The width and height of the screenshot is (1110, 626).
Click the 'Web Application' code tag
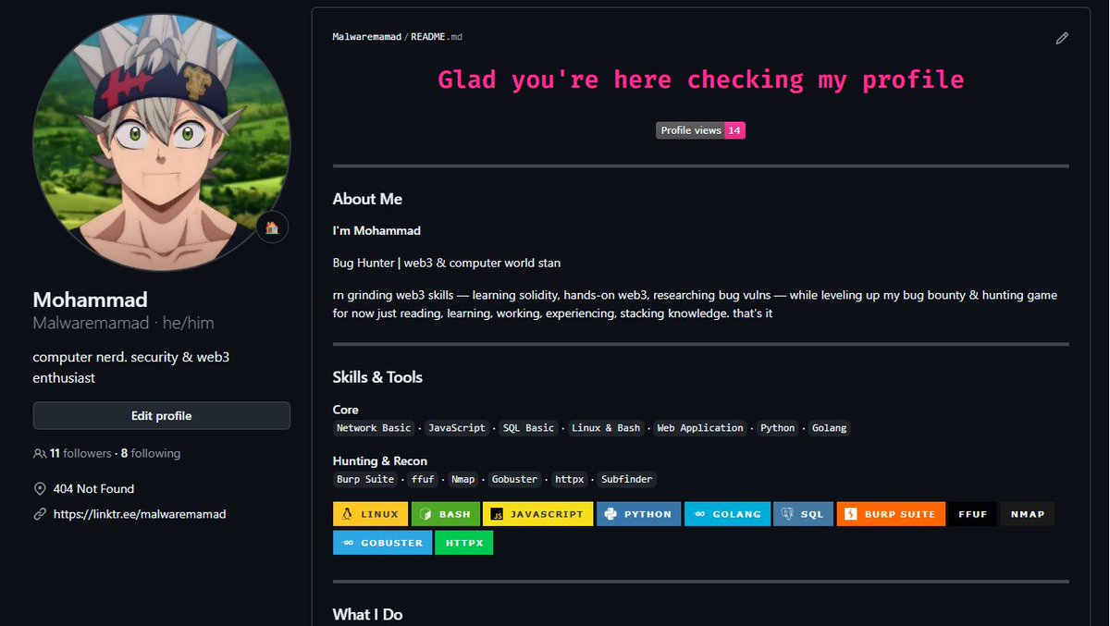pos(700,428)
